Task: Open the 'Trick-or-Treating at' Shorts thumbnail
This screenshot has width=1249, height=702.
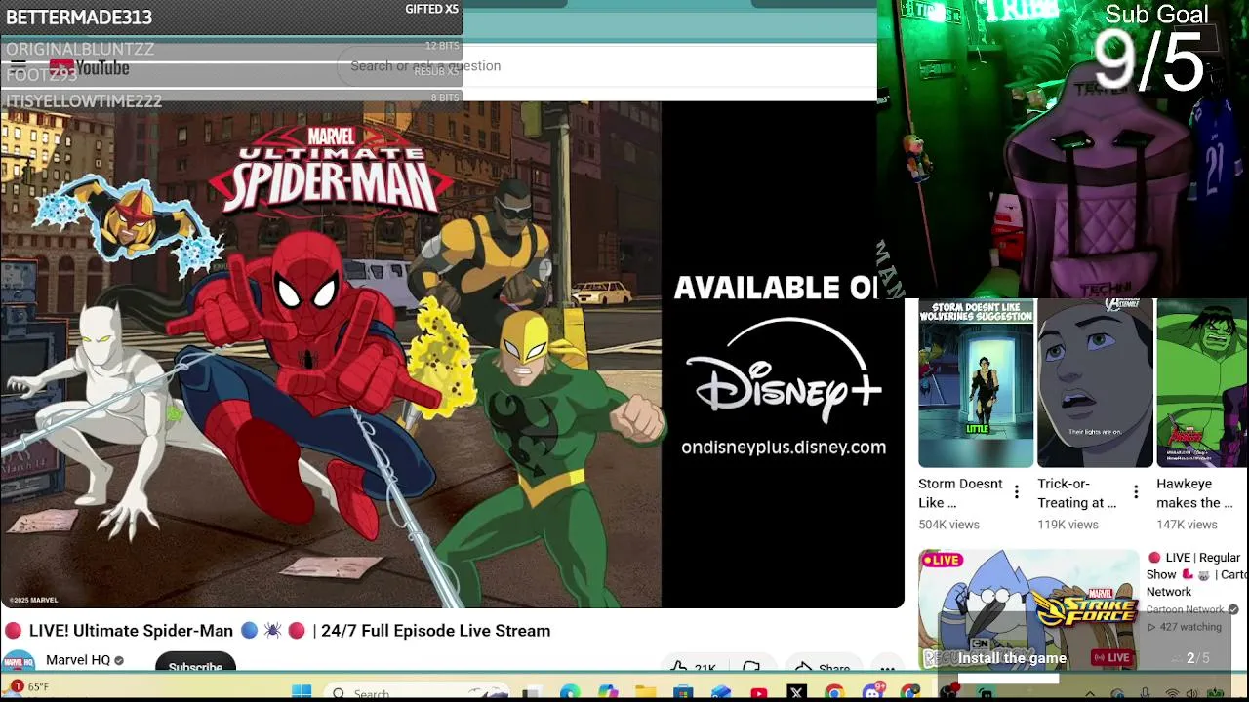Action: [x=1095, y=383]
